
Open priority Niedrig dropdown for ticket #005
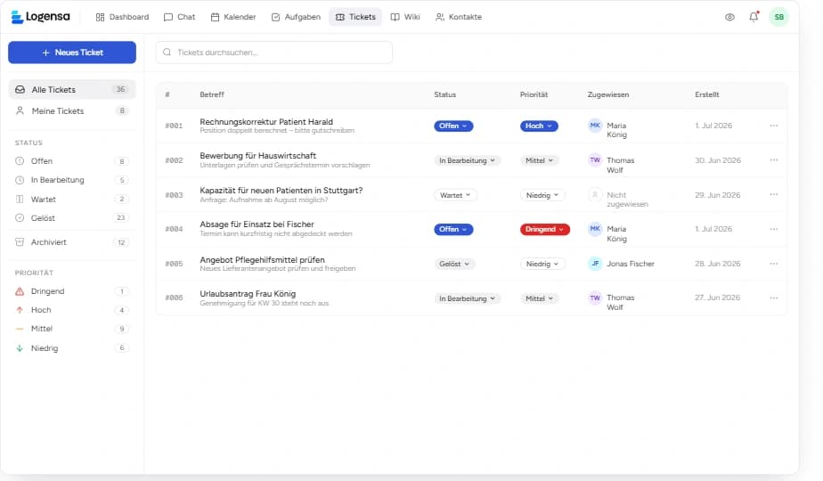click(542, 265)
